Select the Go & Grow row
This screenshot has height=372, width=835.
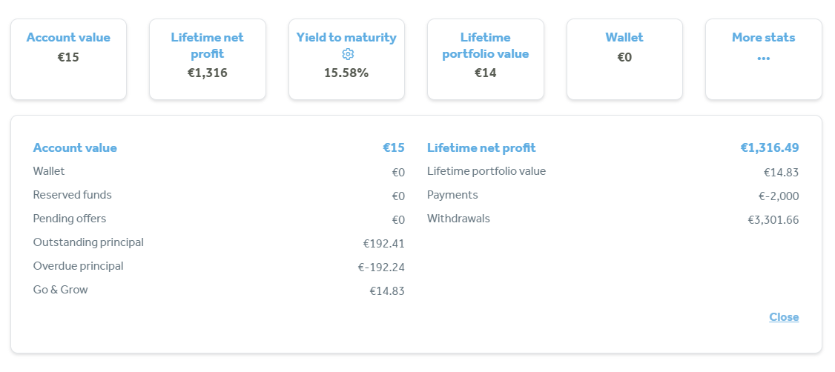coord(219,290)
